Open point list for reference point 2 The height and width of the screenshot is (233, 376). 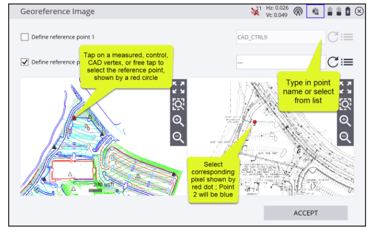tap(347, 62)
